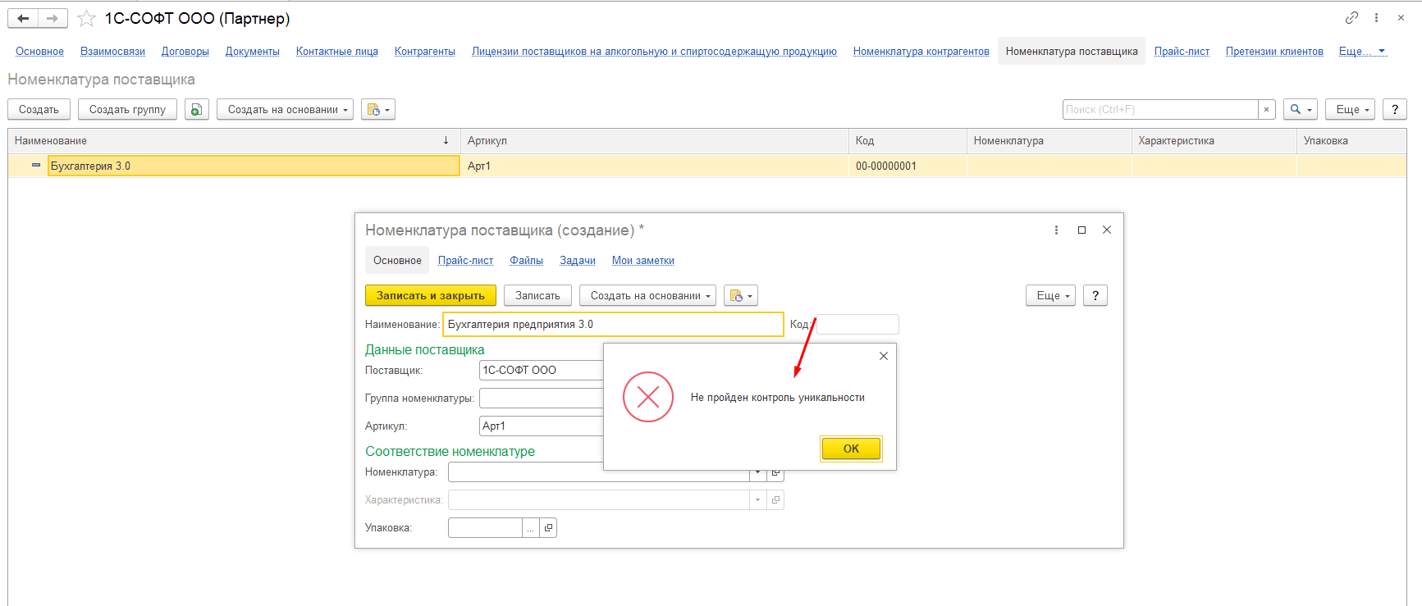Open the reports icon dropdown in list toolbar
1422x606 pixels.
click(378, 109)
